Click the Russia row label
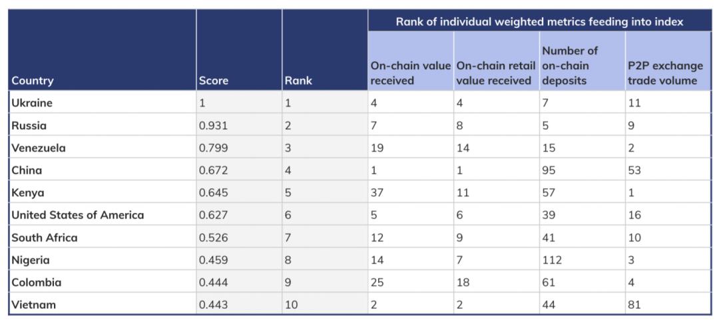Screen dimensions: 719x324 coord(29,126)
